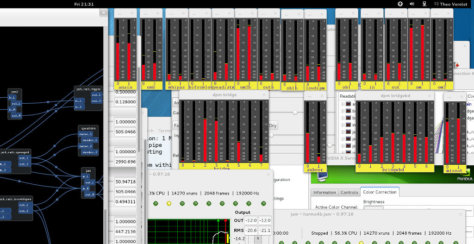Click the network status icon
Screen dimensions: 474x244
424,4
